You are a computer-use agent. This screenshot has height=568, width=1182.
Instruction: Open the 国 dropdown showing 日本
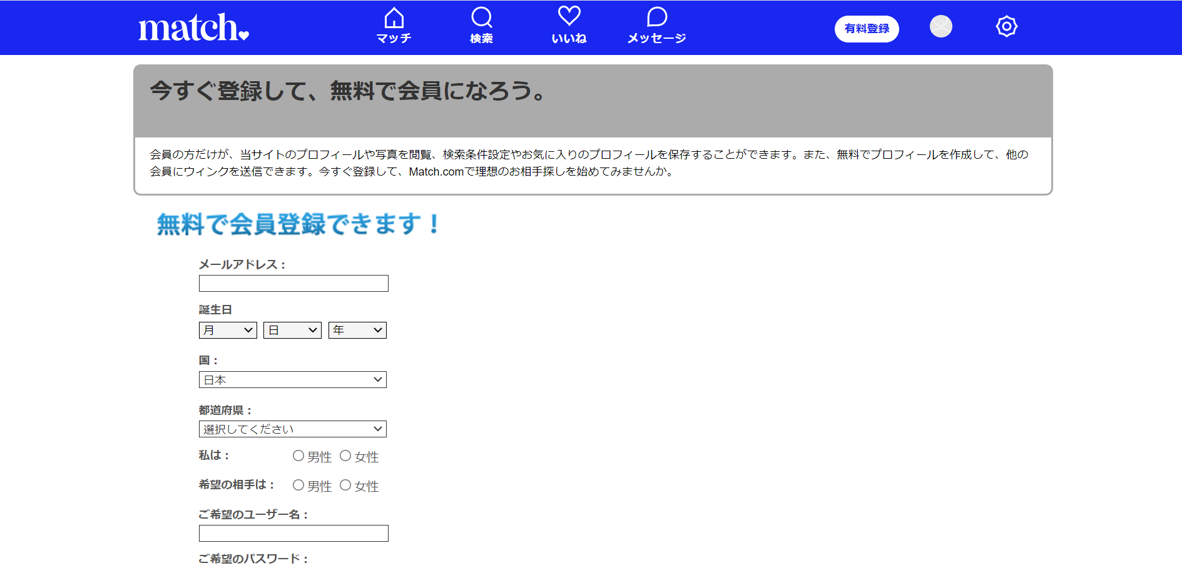point(292,379)
